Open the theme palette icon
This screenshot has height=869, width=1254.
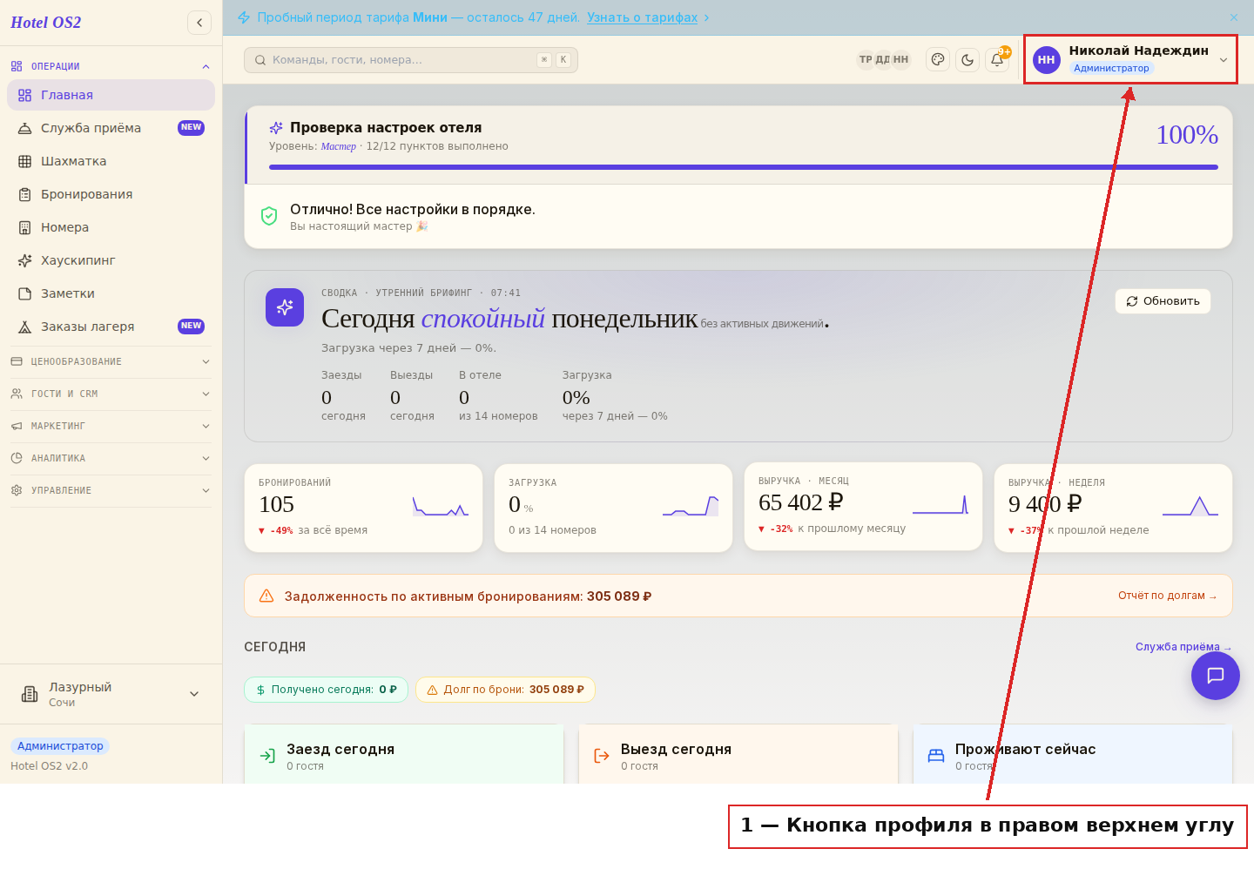coord(938,59)
